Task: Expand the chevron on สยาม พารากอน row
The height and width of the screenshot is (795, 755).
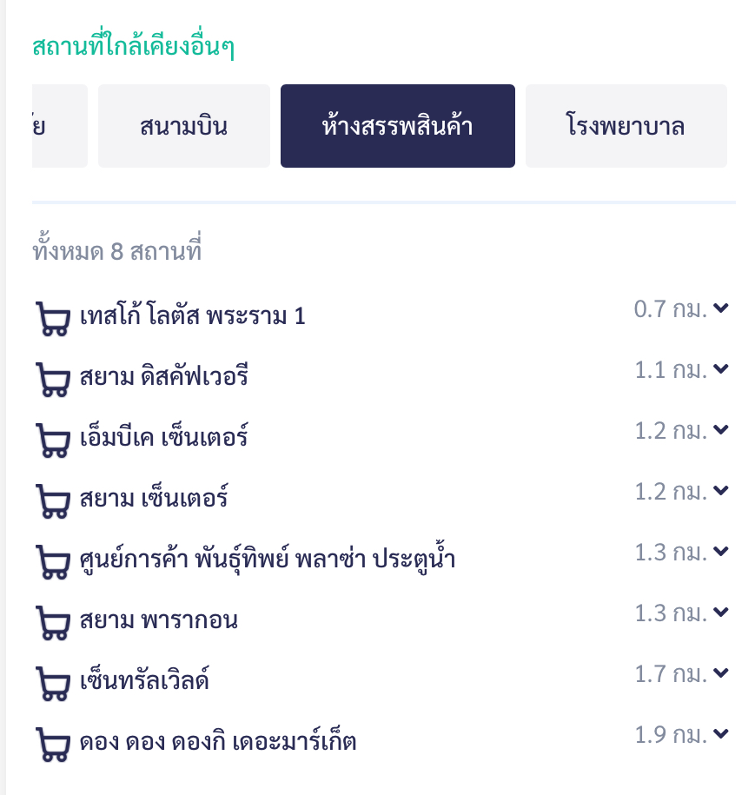Action: click(720, 613)
